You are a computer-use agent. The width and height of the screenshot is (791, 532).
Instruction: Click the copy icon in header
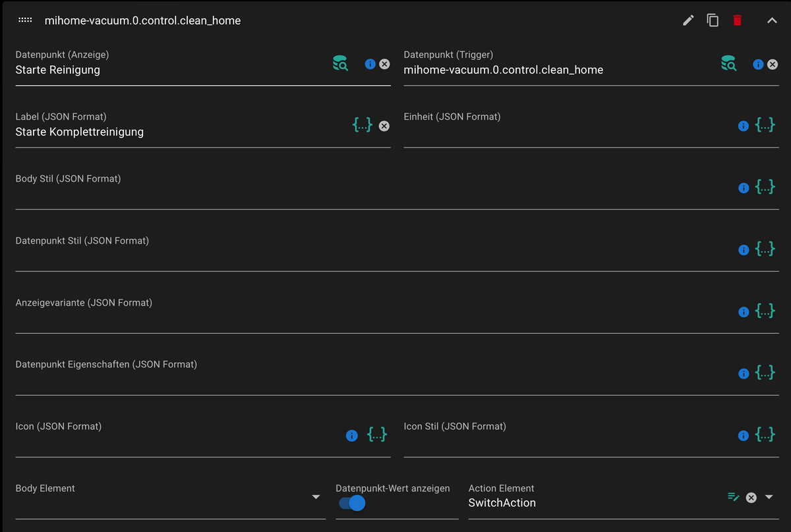pyautogui.click(x=713, y=20)
